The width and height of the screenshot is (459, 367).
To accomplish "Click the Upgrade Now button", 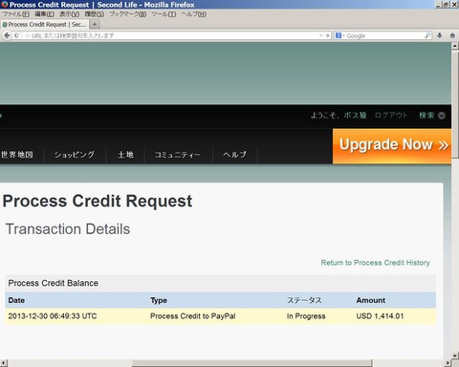I will (x=392, y=146).
